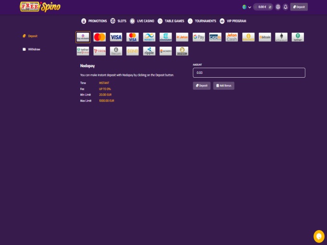Viewport: 327px width, 245px height.
Task: Click the Add Bonus button
Action: pos(224,86)
